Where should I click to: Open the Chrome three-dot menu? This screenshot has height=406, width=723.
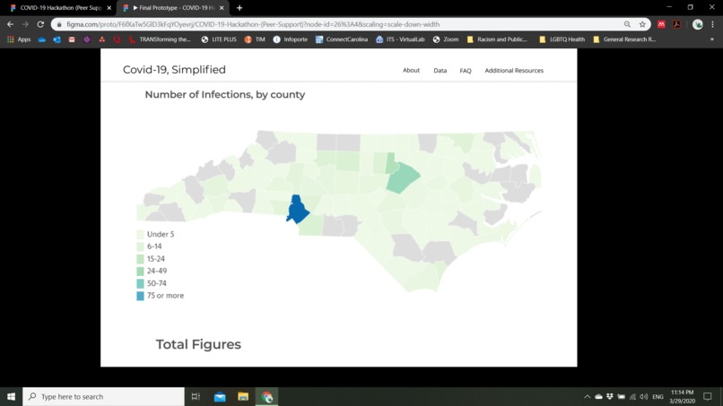pyautogui.click(x=713, y=24)
